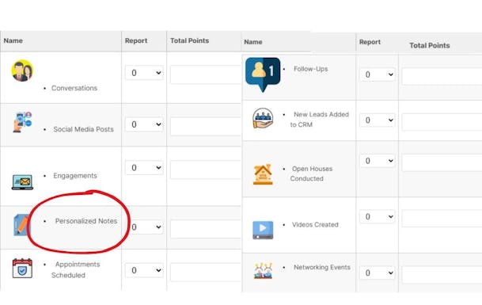The height and width of the screenshot is (305, 482).
Task: Click the New Leads Added Total Points field
Action: (442, 122)
